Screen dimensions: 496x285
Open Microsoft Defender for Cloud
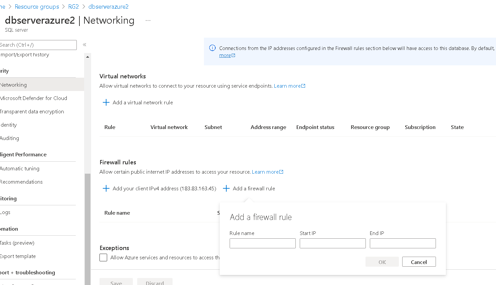[33, 98]
